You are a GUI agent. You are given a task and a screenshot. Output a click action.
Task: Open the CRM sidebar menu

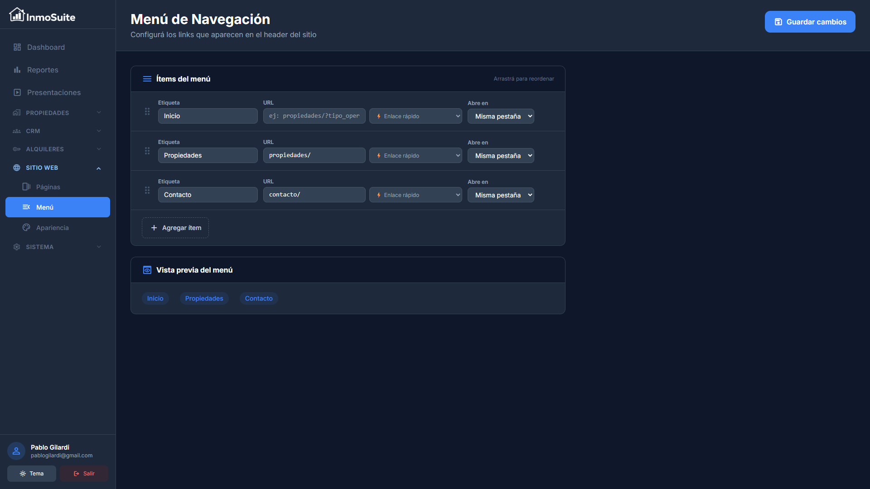[58, 131]
